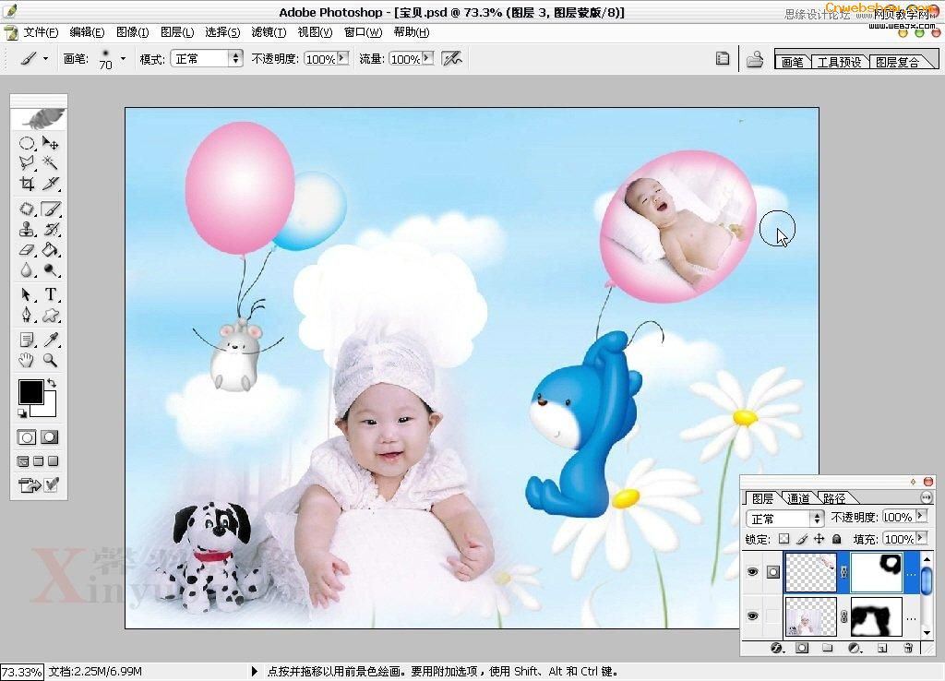Image resolution: width=945 pixels, height=681 pixels.
Task: Open the 模式 blending mode dropdown
Action: [207, 58]
